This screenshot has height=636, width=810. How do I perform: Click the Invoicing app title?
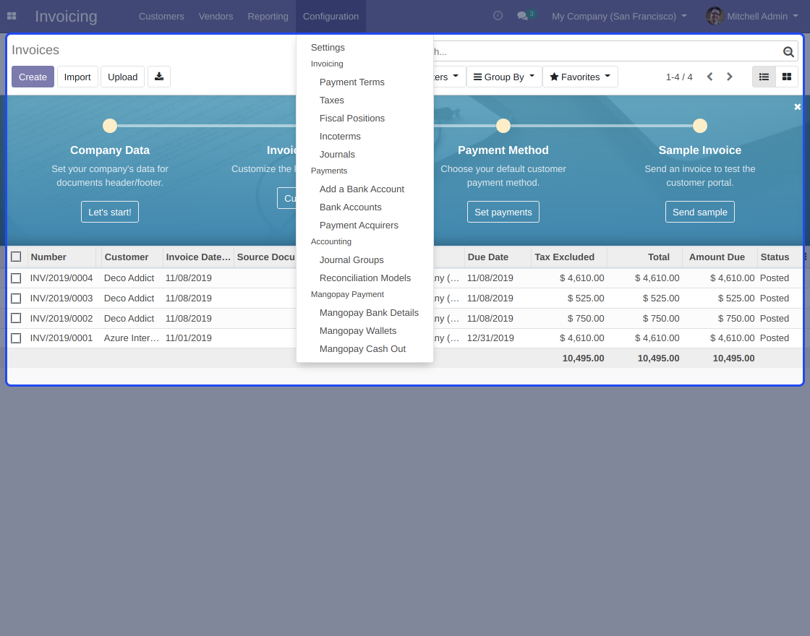pyautogui.click(x=66, y=16)
